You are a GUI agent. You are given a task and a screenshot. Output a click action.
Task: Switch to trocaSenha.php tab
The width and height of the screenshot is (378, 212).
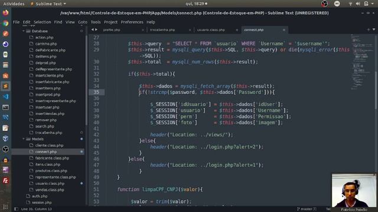162,30
